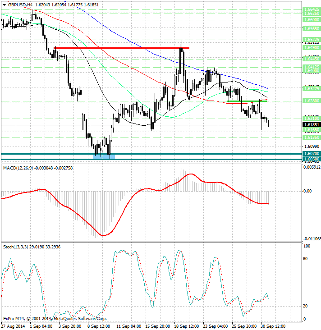The image size is (321, 330).
Task: Select the light blue rectangle at chart bottom
Action: [104, 156]
